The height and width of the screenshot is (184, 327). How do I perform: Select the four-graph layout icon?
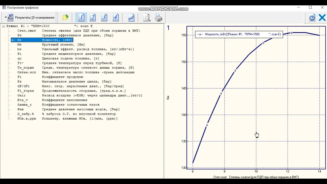115,17
